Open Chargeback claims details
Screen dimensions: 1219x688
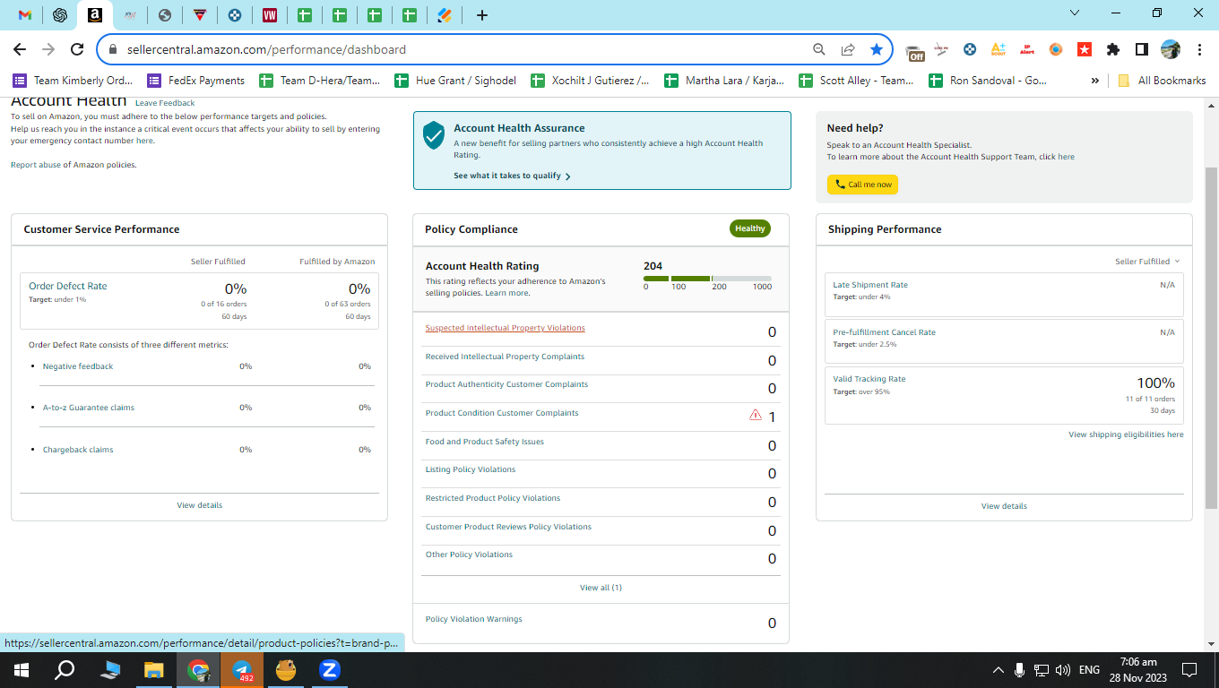coord(78,450)
